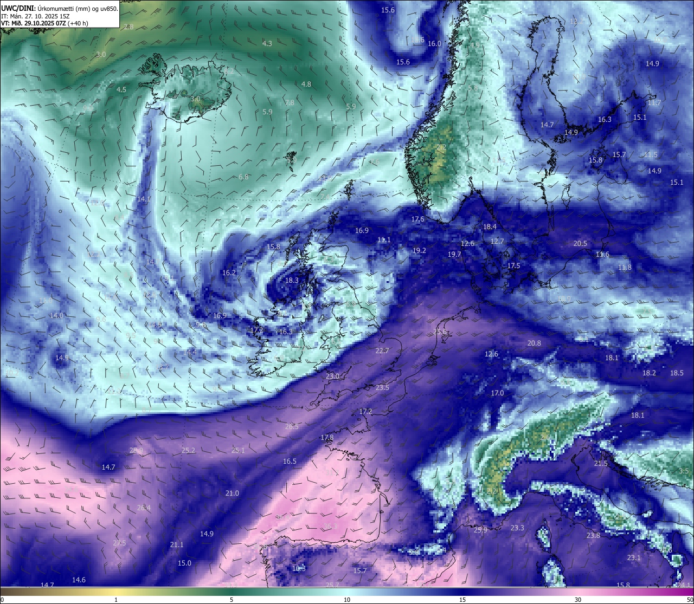Viewport: 694px width, 604px height.
Task: Select the 18.3 value in the low center
Action: (292, 280)
